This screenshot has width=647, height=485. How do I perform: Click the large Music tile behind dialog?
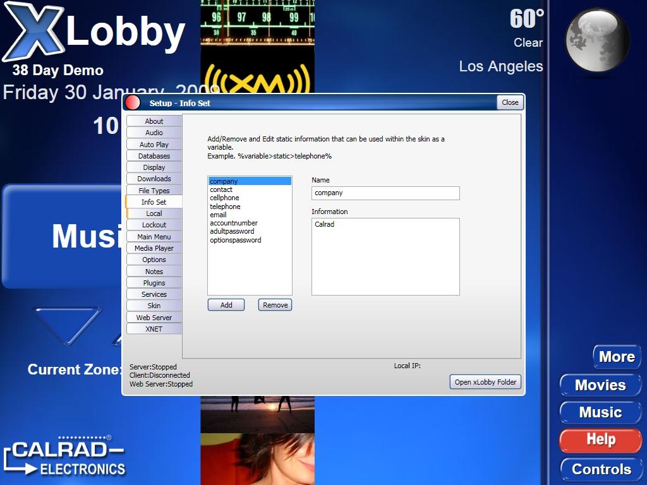(63, 236)
